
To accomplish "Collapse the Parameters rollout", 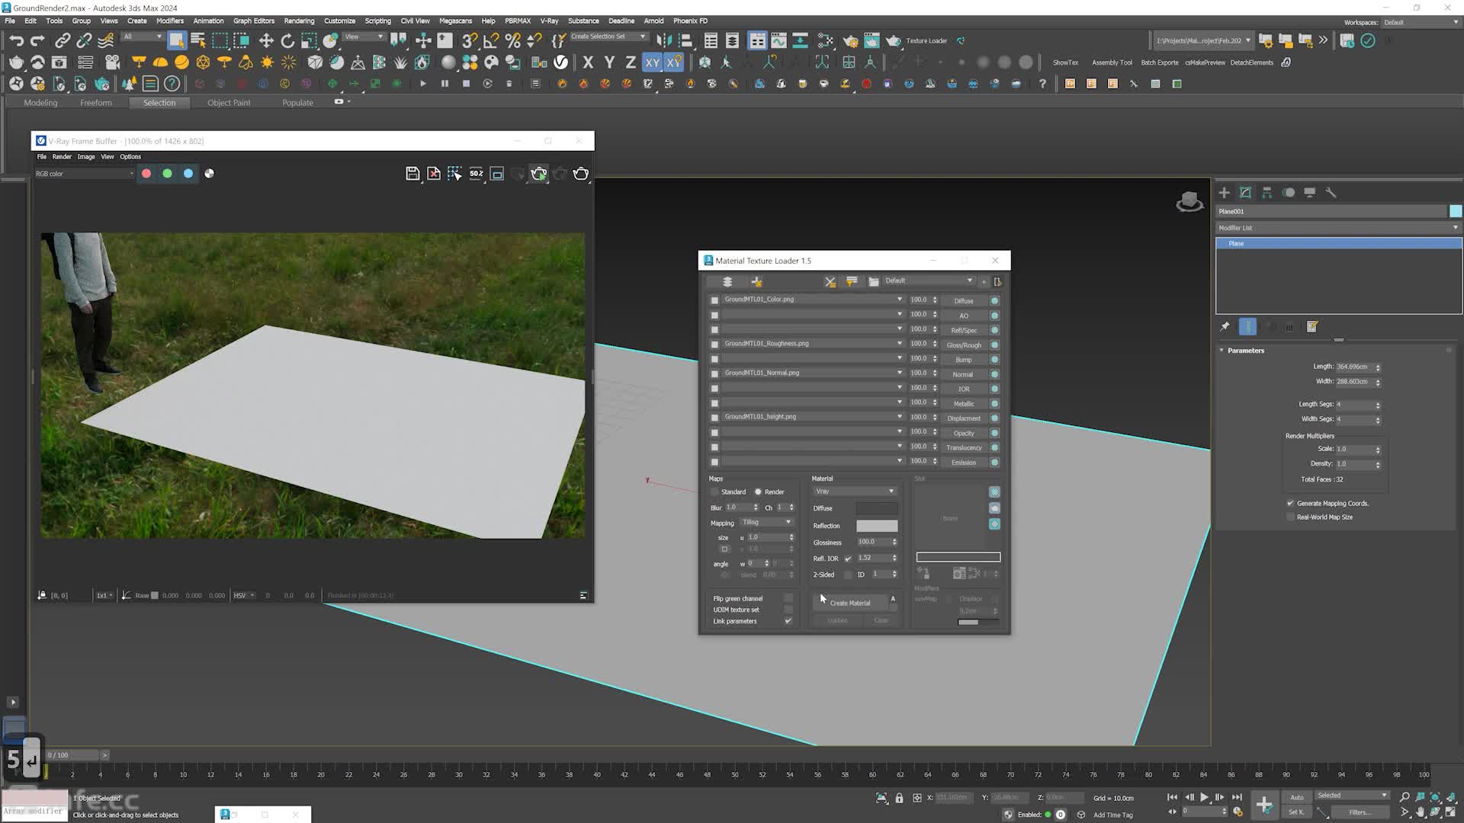I will (x=1245, y=351).
